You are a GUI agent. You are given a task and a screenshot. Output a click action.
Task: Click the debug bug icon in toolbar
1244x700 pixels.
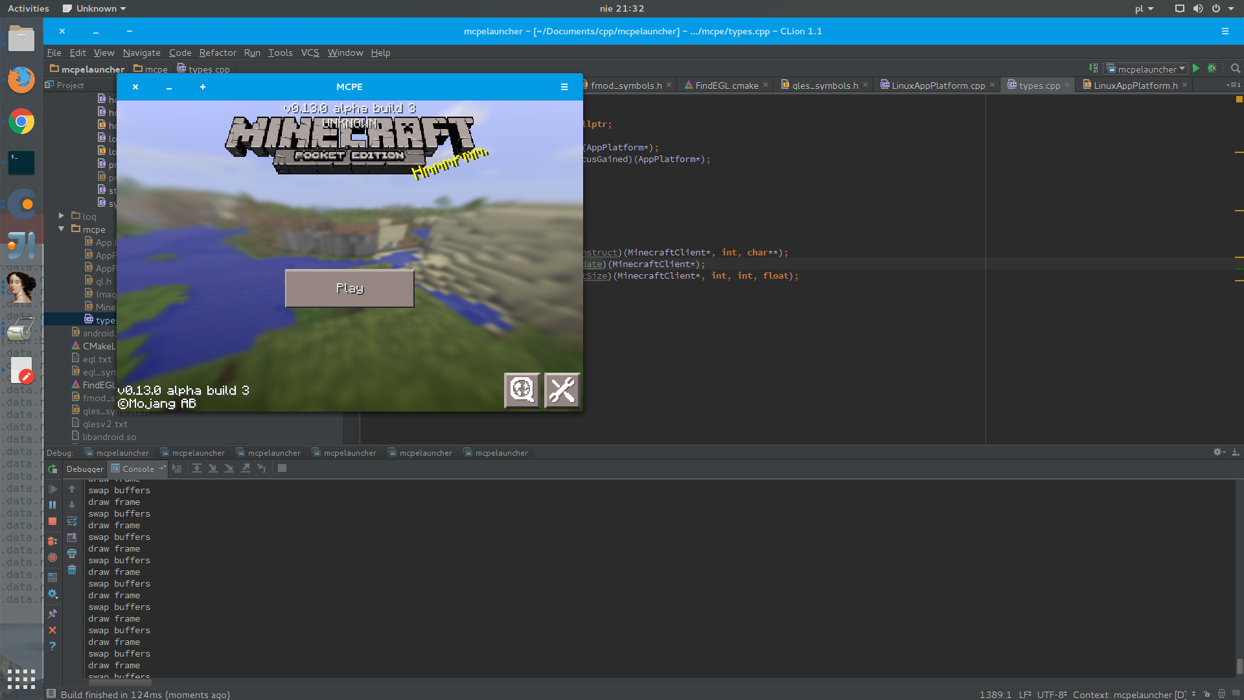tap(1212, 69)
